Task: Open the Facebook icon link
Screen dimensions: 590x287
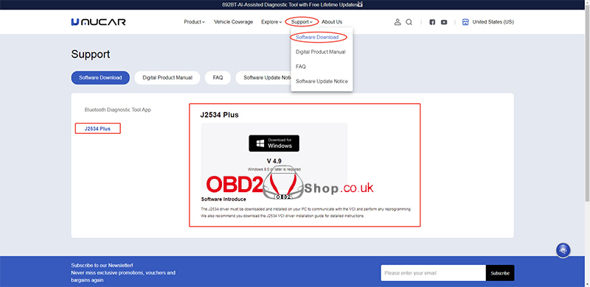Action: coord(432,22)
